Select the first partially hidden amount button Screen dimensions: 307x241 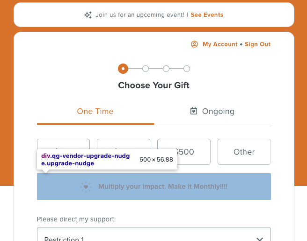64,144
